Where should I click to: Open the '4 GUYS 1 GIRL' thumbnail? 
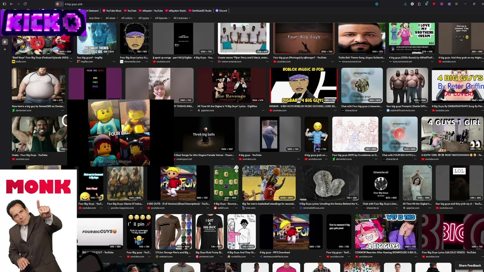[x=452, y=134]
